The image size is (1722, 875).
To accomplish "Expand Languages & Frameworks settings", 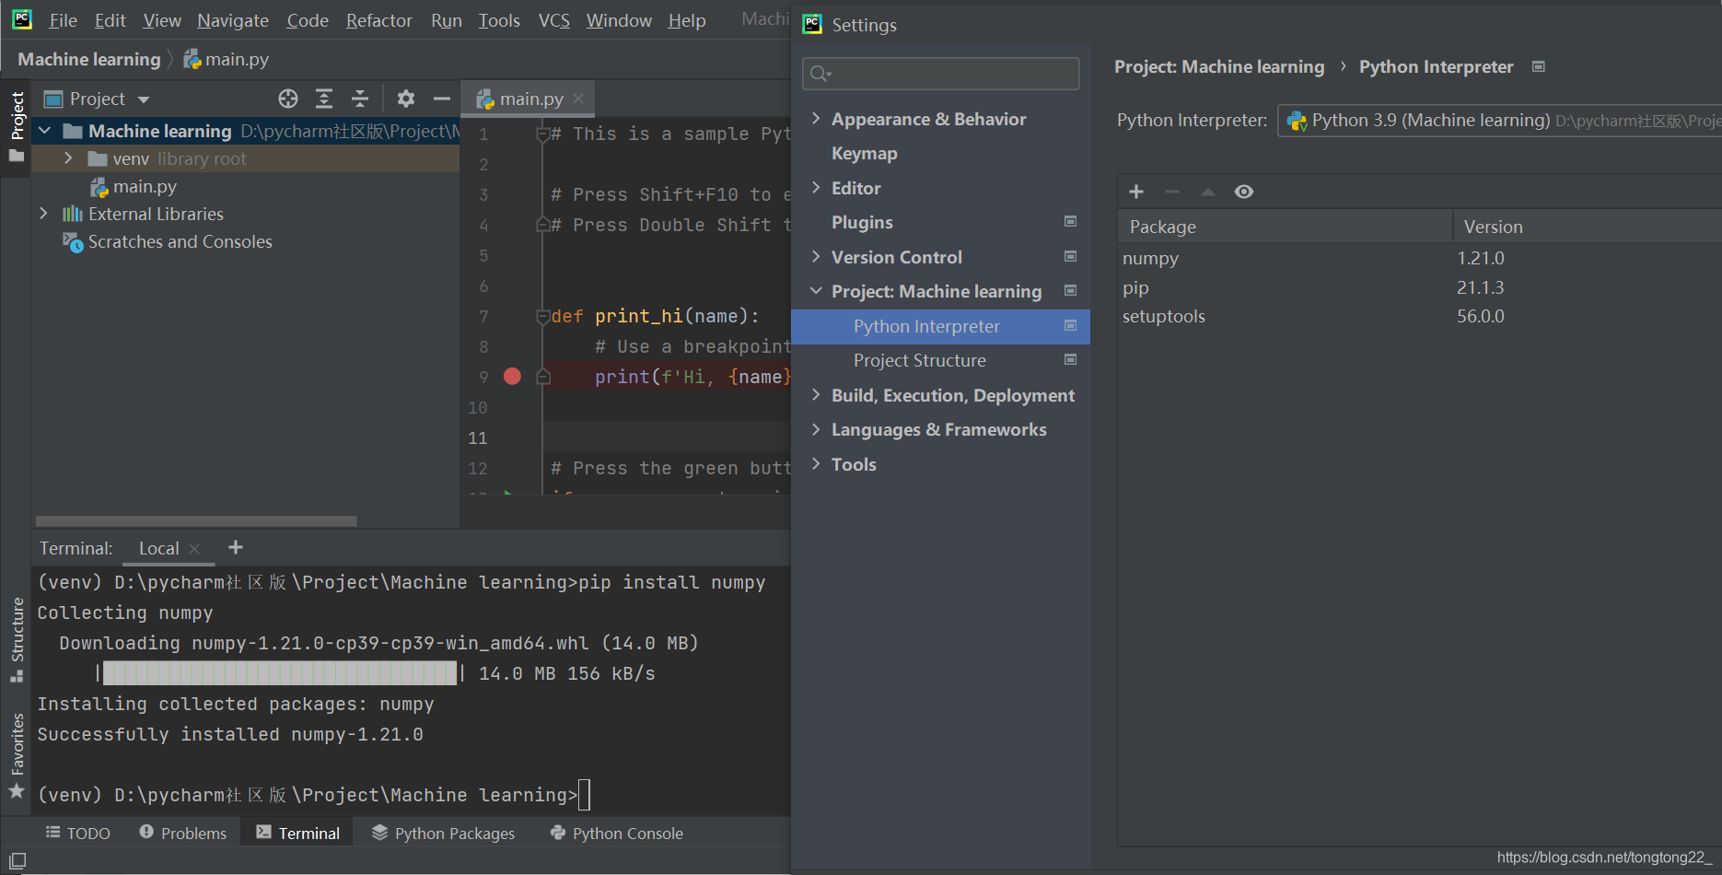I will click(x=816, y=429).
